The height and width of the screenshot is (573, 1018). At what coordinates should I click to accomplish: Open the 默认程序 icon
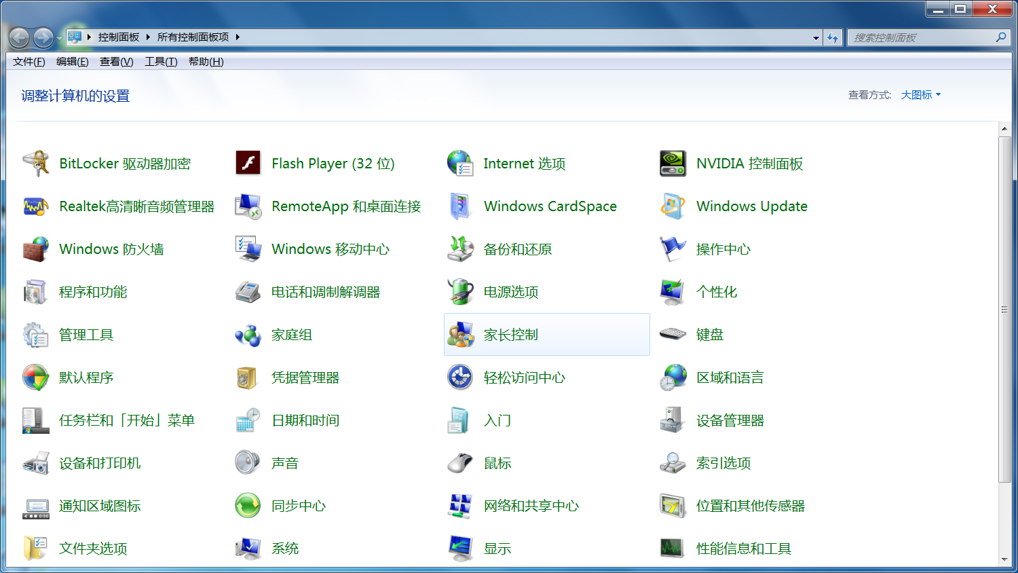click(35, 377)
